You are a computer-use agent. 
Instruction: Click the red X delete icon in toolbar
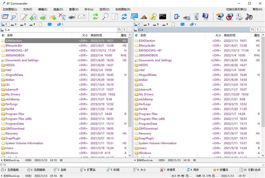click(x=62, y=17)
